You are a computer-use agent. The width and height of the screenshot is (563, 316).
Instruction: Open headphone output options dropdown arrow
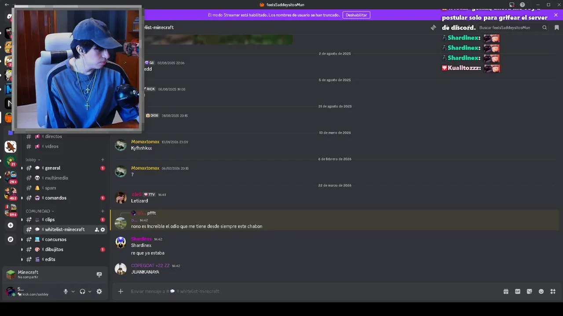pyautogui.click(x=90, y=291)
